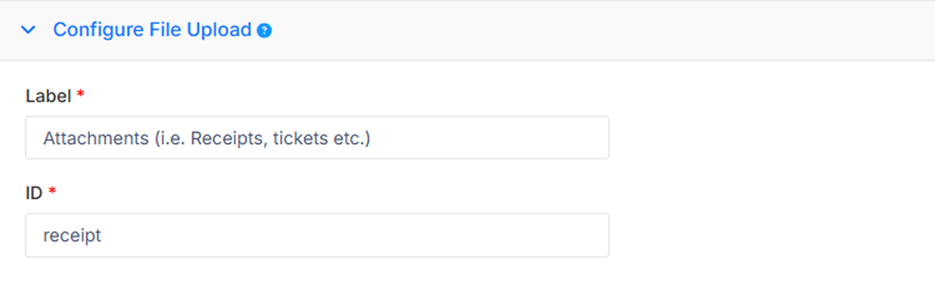Click the Label field caption
The image size is (935, 290).
point(49,96)
